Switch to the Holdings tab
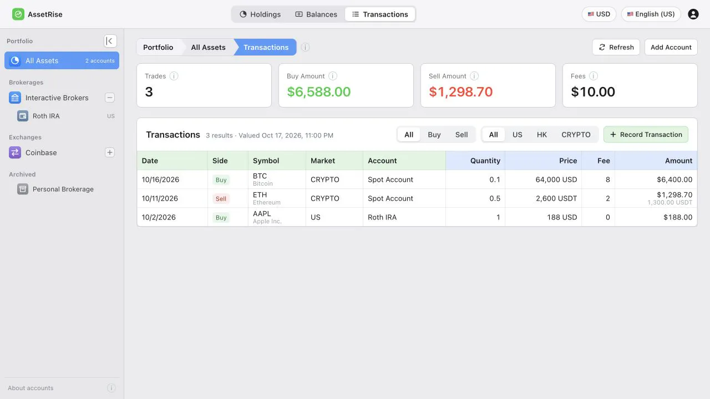710x399 pixels. coord(260,14)
